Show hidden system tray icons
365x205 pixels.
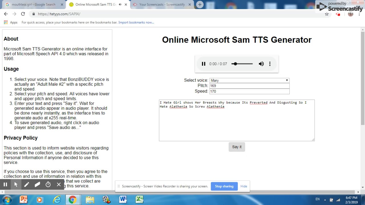(325, 200)
